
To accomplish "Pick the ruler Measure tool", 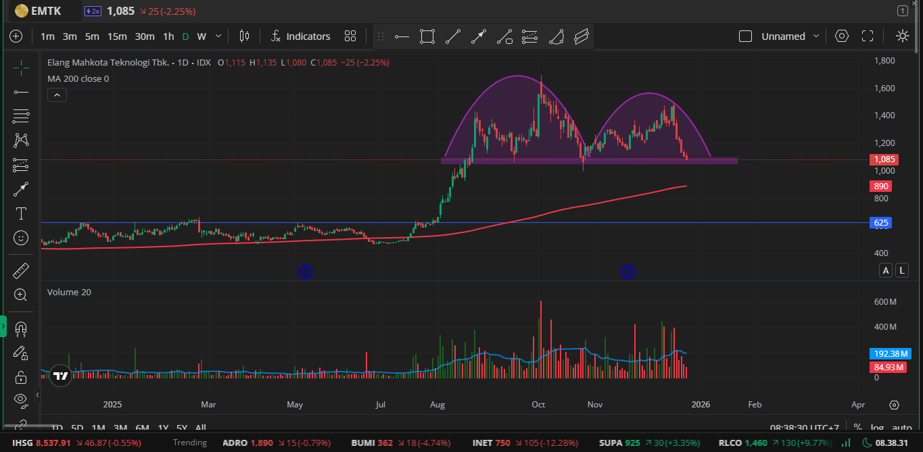I will click(x=21, y=271).
